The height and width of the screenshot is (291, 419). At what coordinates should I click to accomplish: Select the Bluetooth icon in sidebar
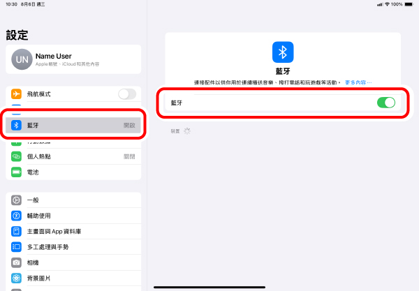(x=16, y=126)
